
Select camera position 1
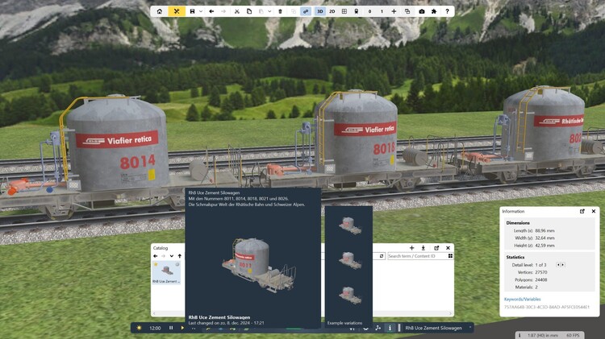(382, 11)
